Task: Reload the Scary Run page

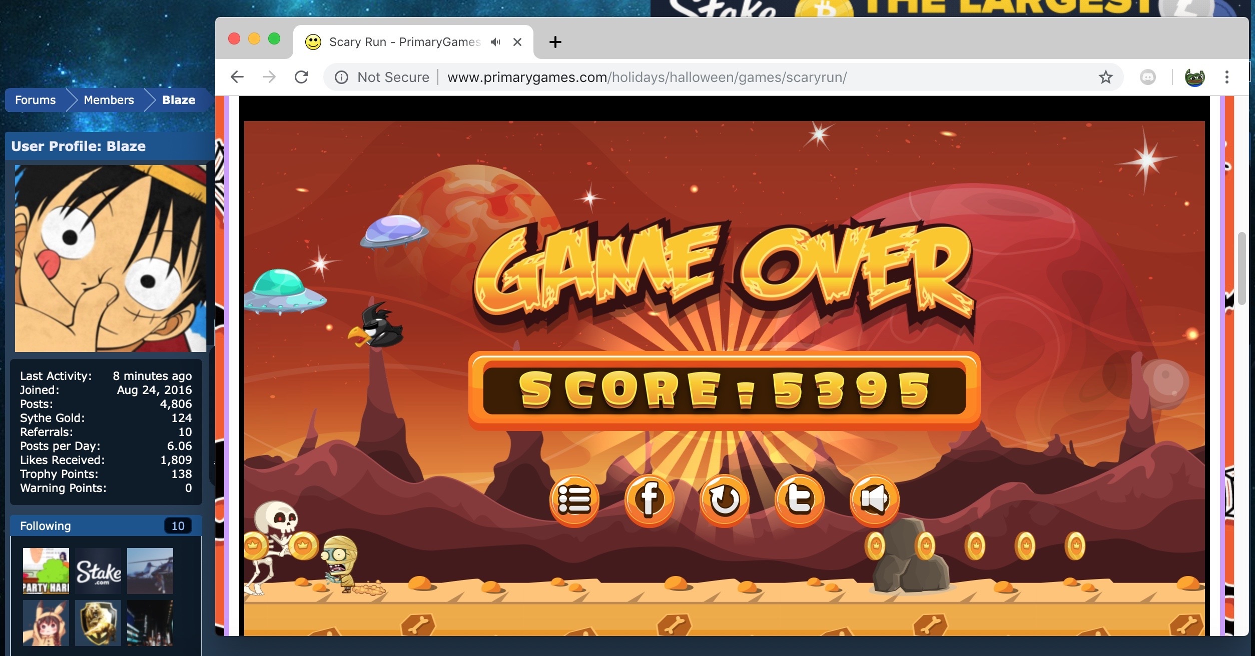Action: 301,77
